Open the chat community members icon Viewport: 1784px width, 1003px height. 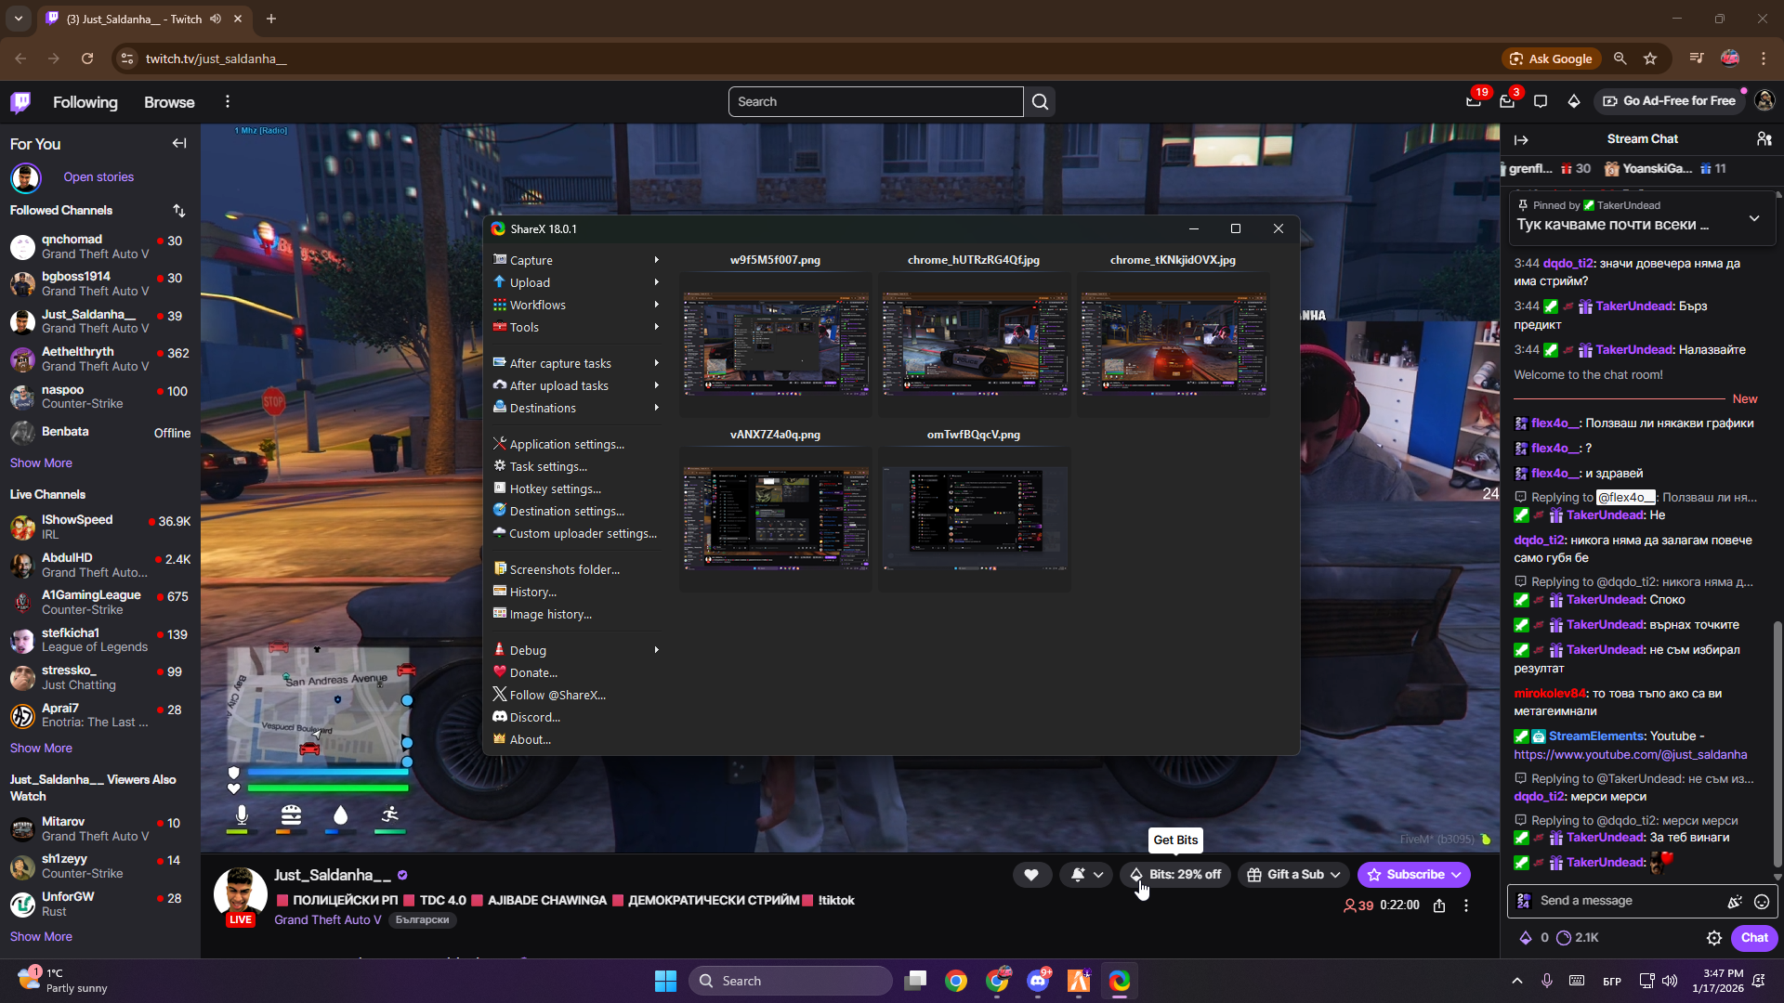coord(1764,139)
